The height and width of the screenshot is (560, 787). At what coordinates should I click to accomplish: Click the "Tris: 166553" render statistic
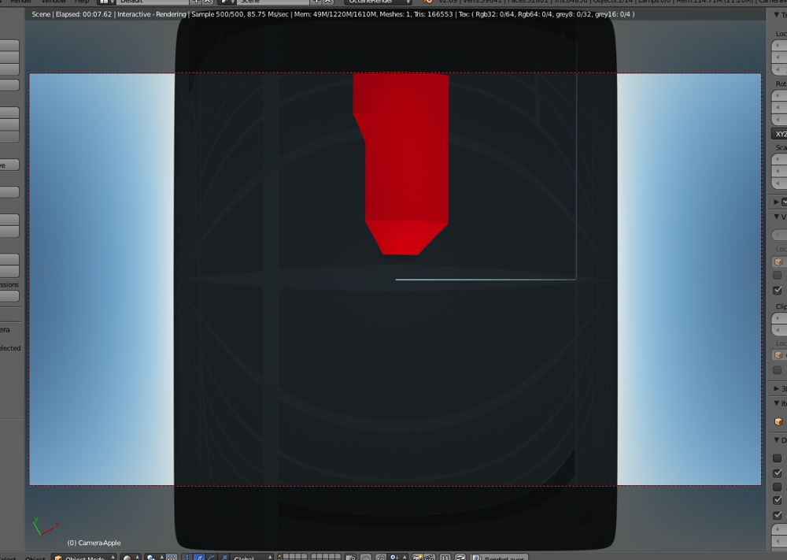[433, 14]
